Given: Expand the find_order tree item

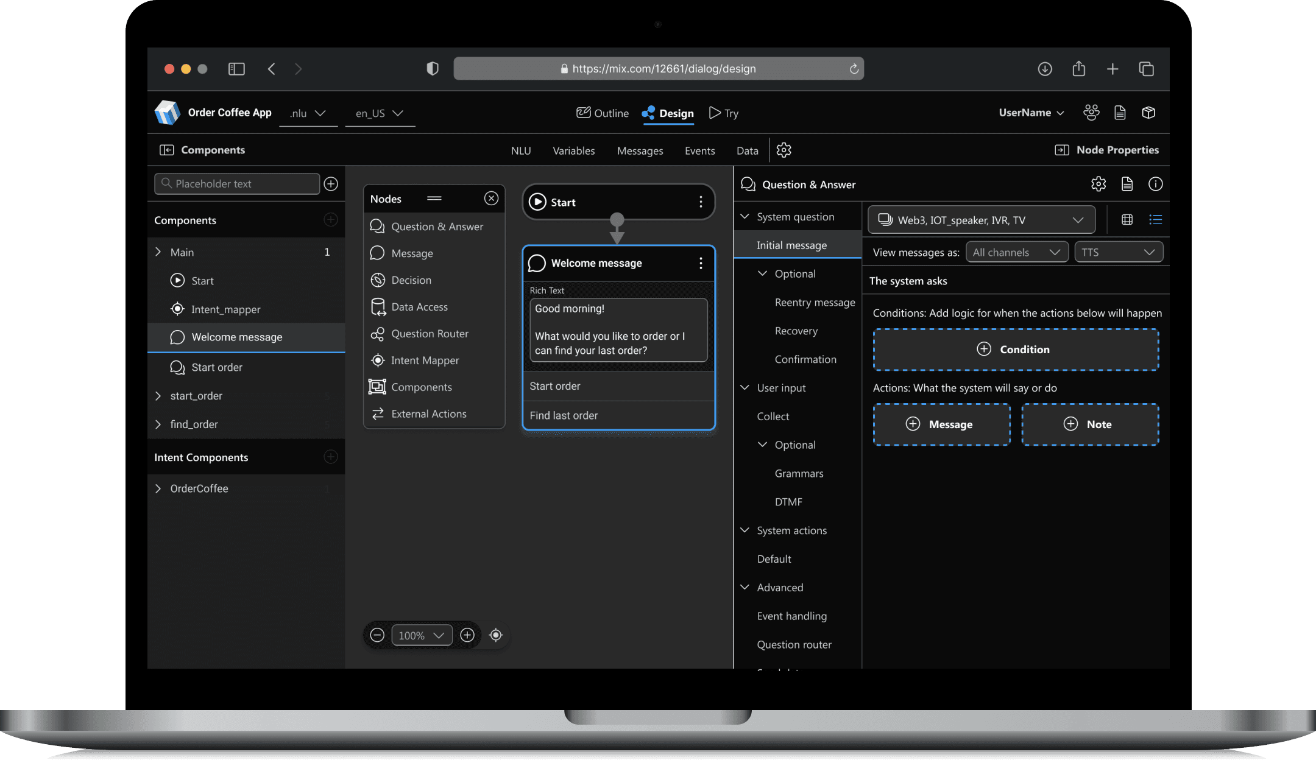Looking at the screenshot, I should [158, 424].
